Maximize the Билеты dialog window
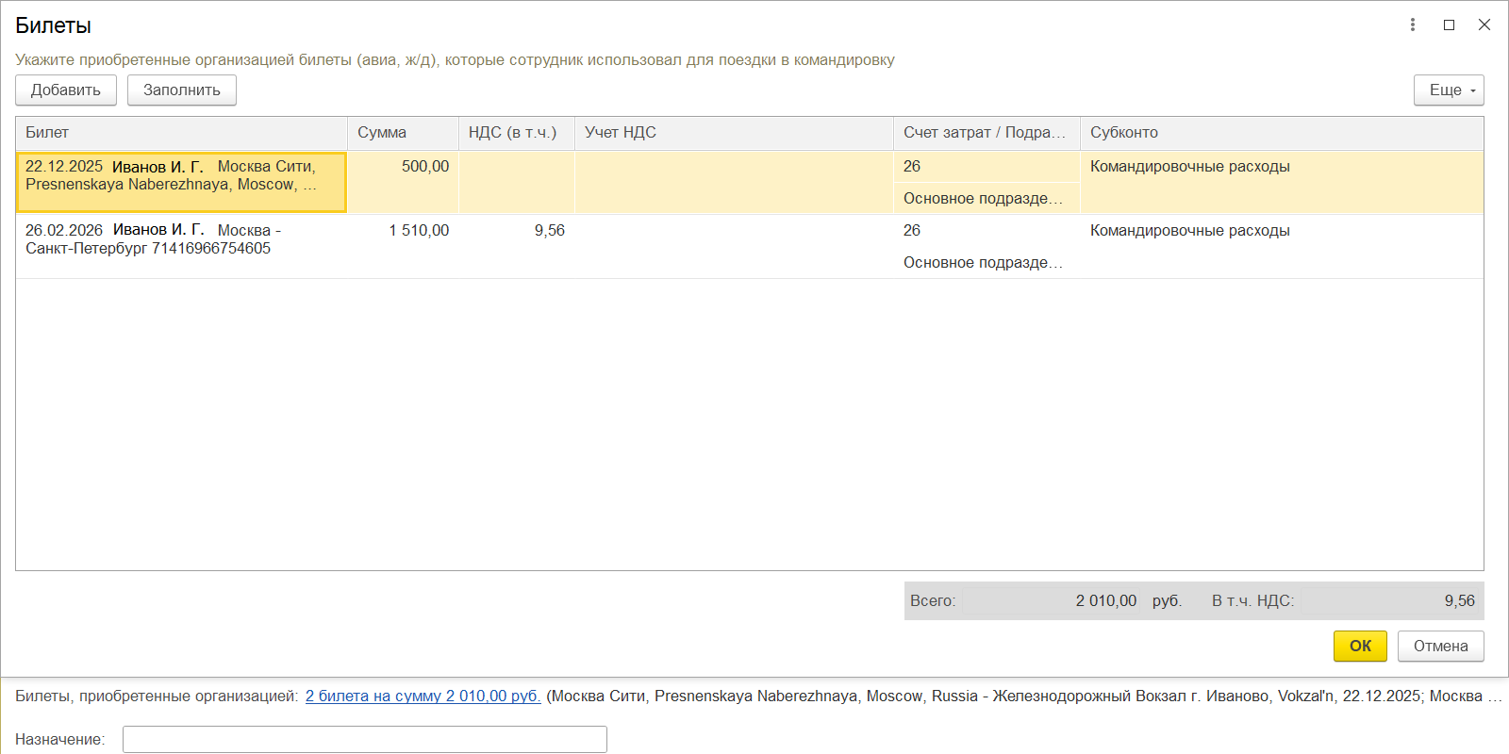This screenshot has width=1509, height=754. coord(1449,25)
